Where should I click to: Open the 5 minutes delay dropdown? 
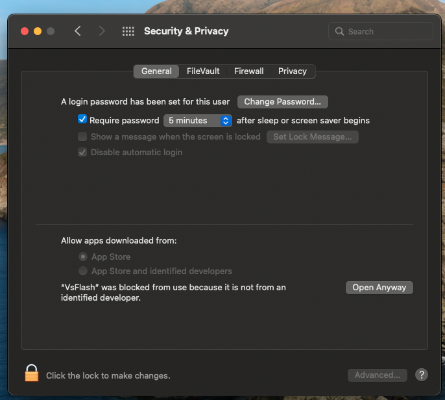[x=197, y=121]
